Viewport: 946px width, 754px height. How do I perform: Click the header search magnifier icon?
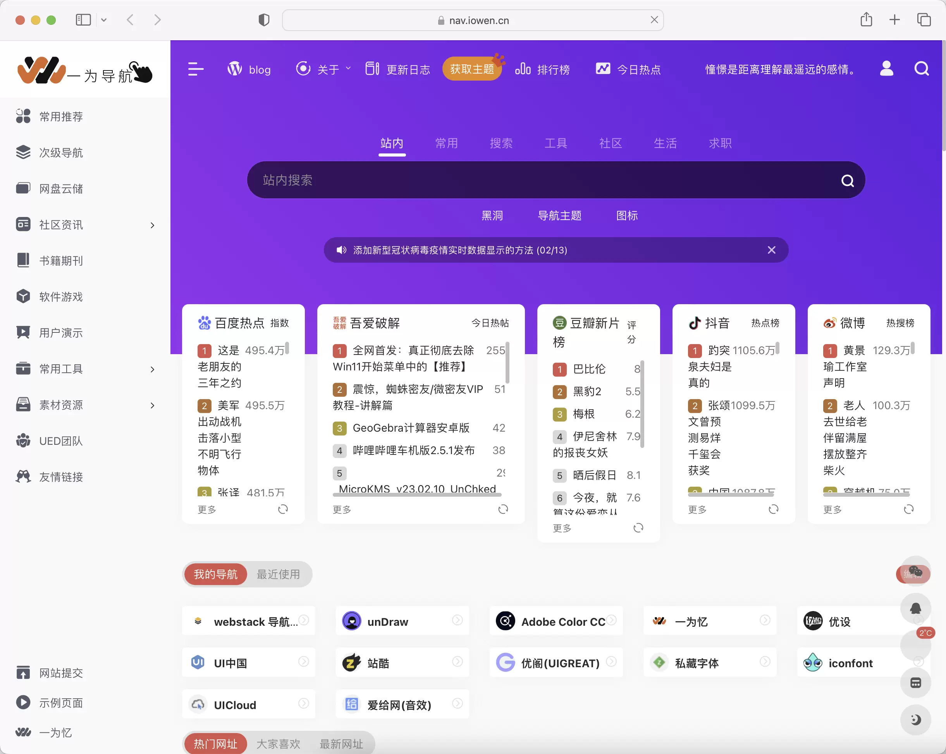point(922,69)
